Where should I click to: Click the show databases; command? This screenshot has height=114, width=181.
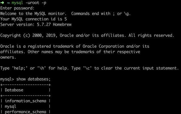point(34,79)
